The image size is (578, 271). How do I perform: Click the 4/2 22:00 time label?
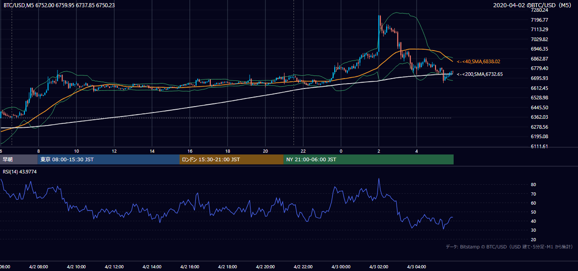point(303,267)
